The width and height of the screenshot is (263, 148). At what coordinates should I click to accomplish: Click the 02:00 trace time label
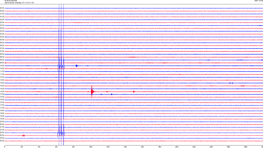[2, 20]
